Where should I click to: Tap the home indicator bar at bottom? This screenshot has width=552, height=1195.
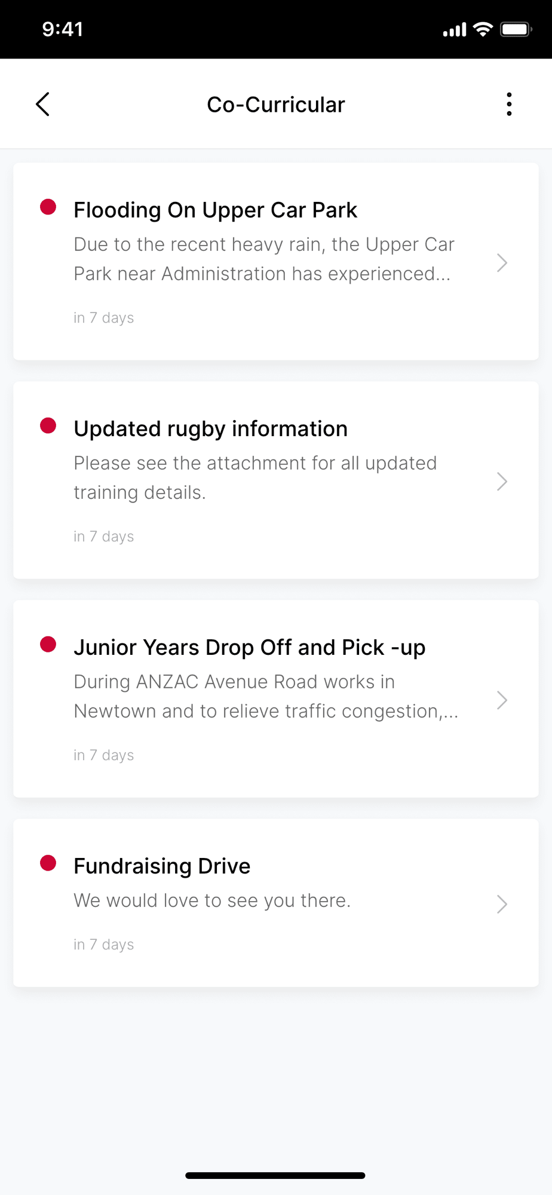[x=275, y=1175]
